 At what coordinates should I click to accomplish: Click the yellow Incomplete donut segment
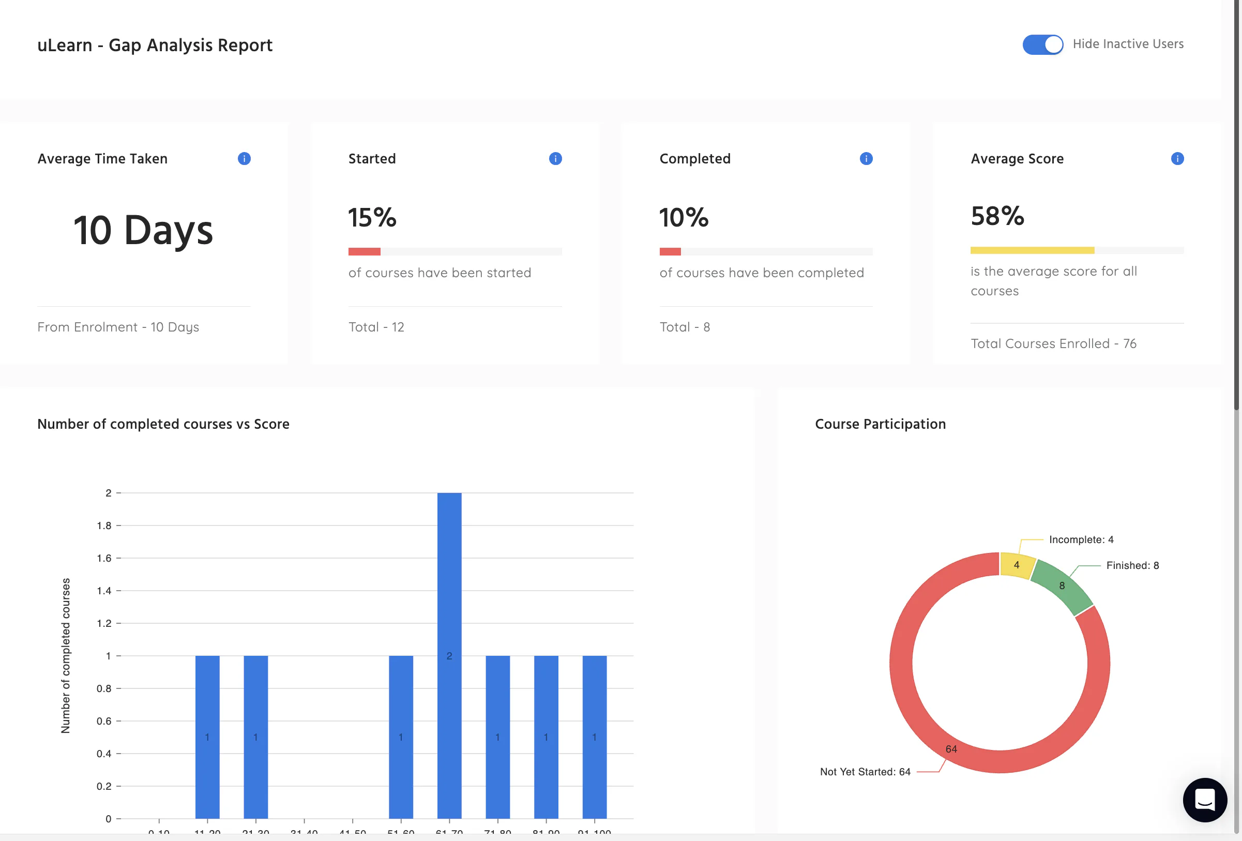point(1017,565)
